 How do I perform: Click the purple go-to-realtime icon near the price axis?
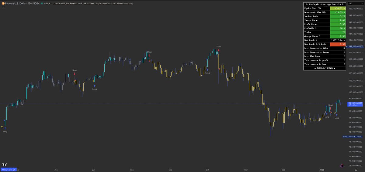tap(342, 166)
